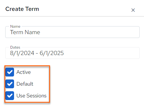Image resolution: width=144 pixels, height=108 pixels.
Task: Click the checkmark icon beside Use Sessions
Action: (x=10, y=96)
